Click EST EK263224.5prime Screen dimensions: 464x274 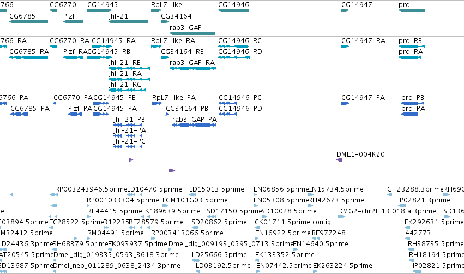coord(342,266)
